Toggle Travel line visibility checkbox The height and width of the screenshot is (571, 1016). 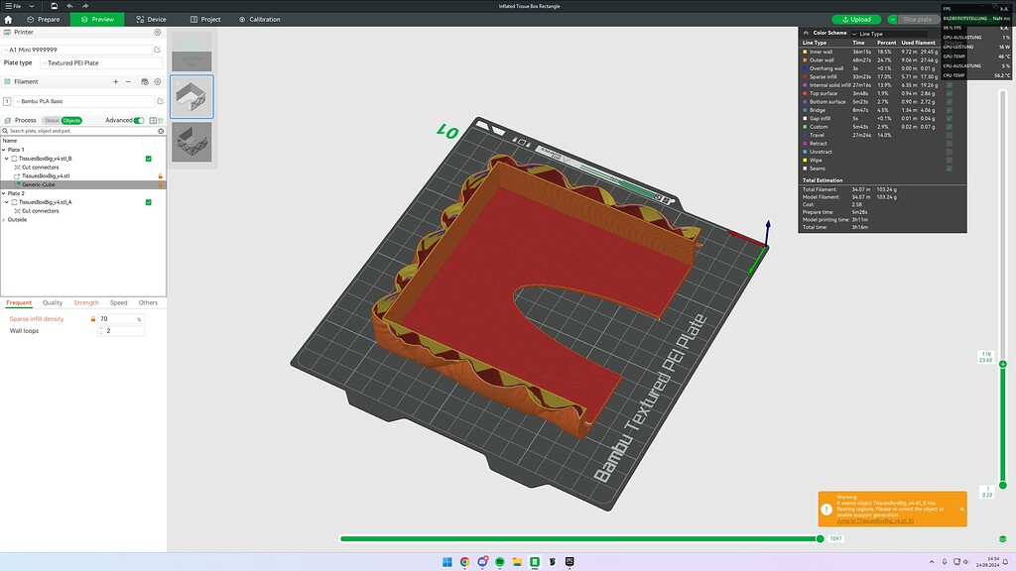click(950, 135)
